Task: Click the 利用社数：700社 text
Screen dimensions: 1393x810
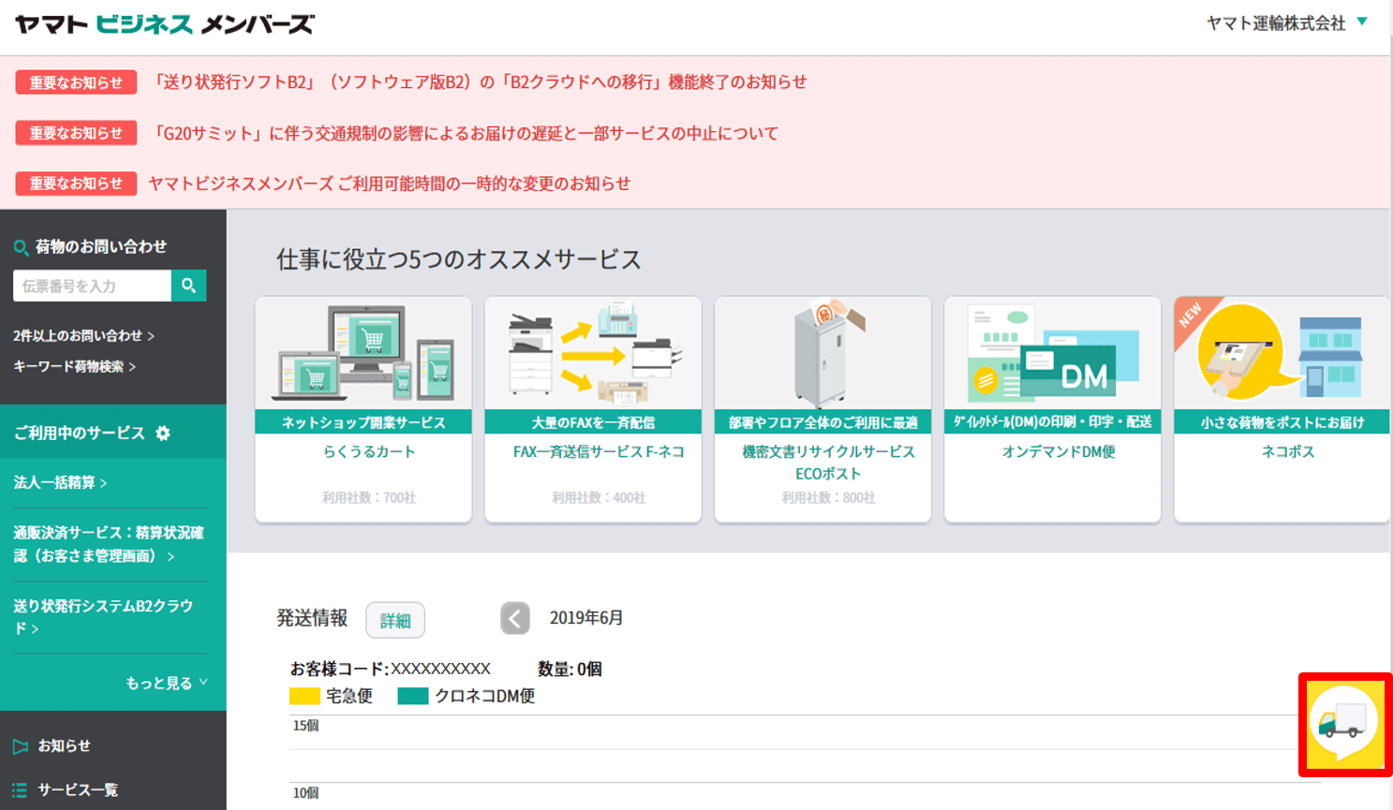Action: (x=369, y=498)
